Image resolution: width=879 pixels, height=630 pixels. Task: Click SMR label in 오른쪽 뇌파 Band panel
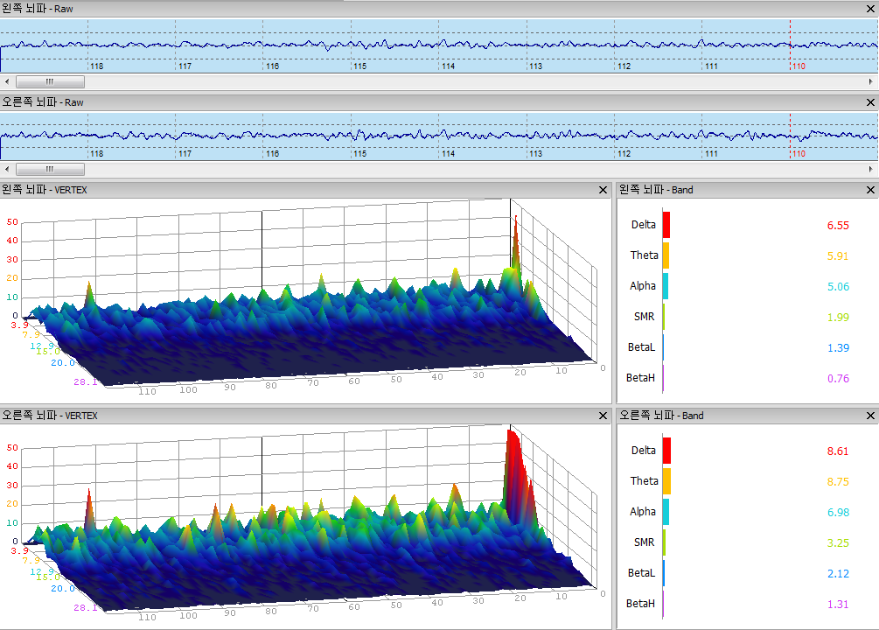(x=644, y=542)
